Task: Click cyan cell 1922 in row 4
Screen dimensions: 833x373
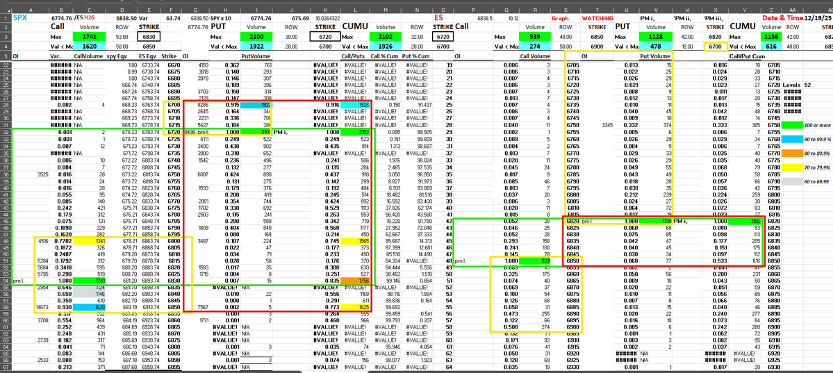Action: point(257,47)
